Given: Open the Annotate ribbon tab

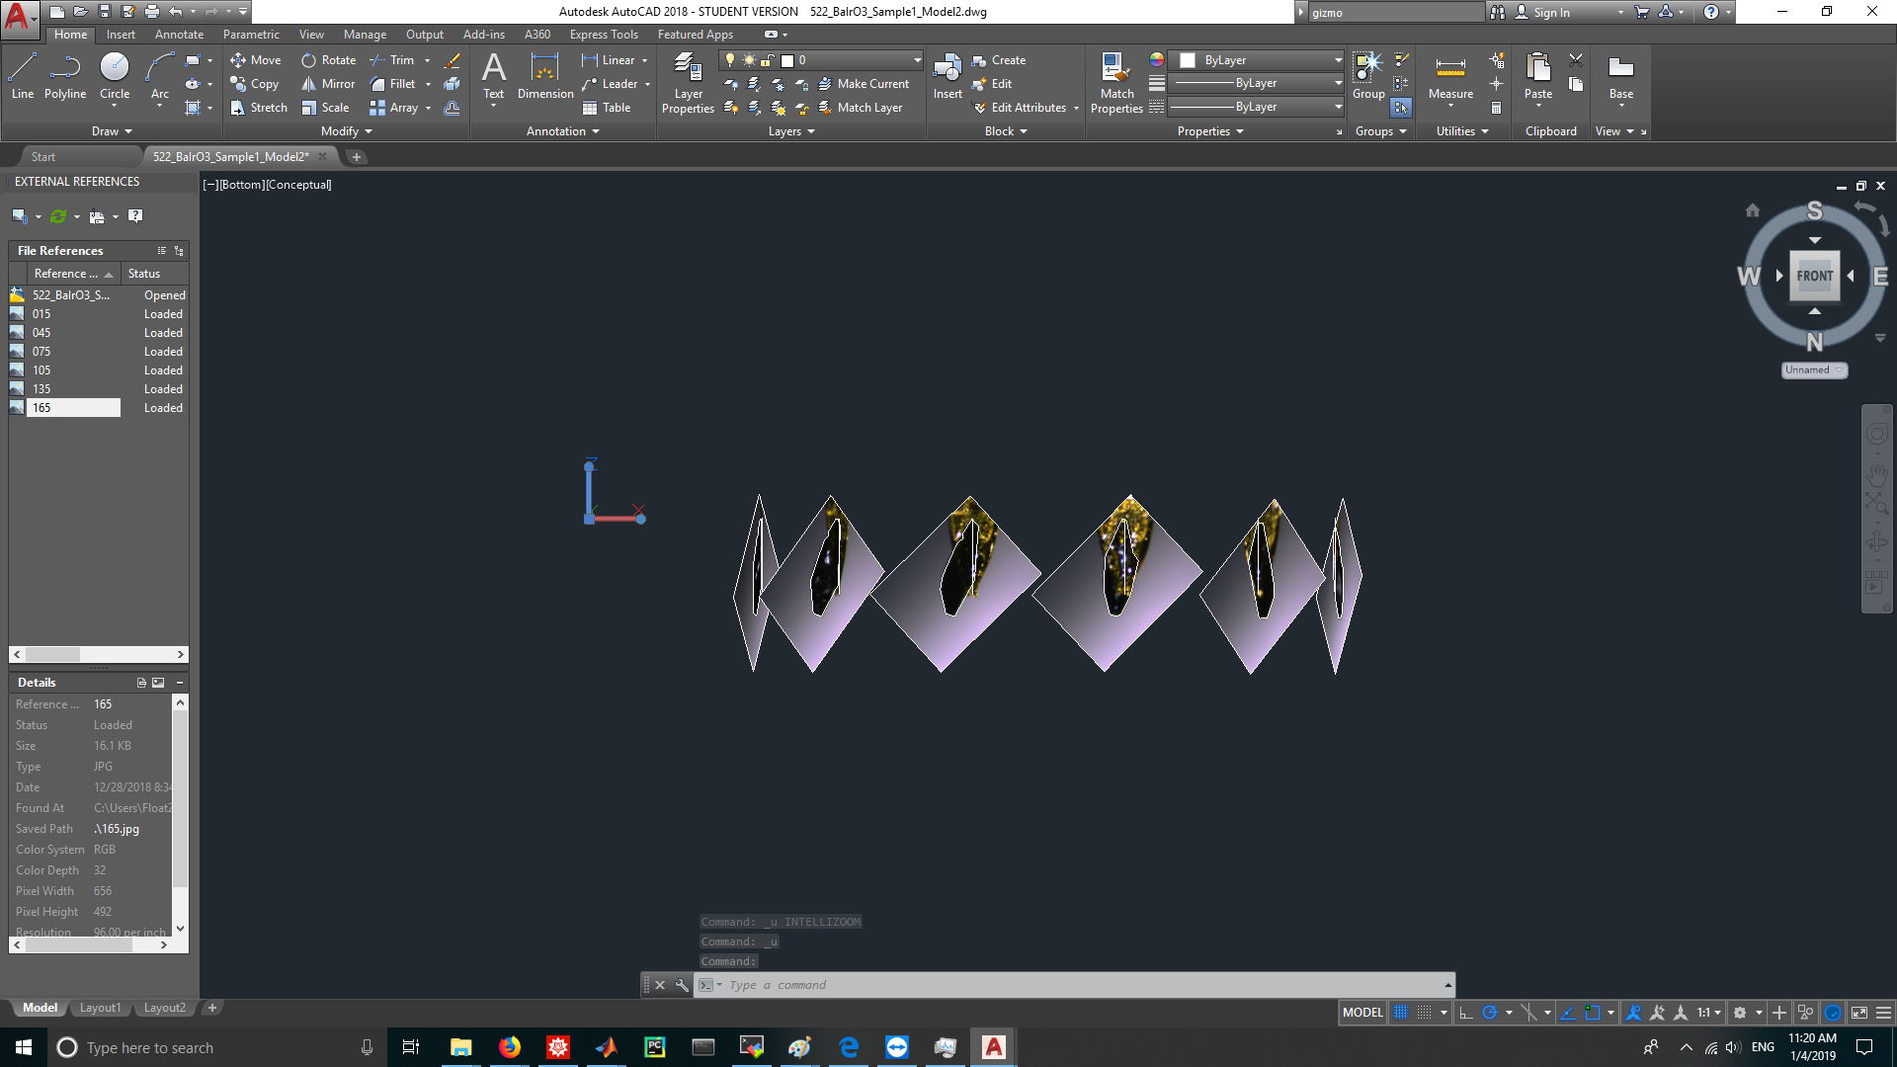Looking at the screenshot, I should click(179, 35).
